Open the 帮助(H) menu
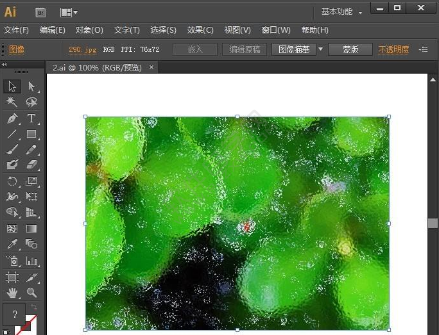 pyautogui.click(x=314, y=30)
